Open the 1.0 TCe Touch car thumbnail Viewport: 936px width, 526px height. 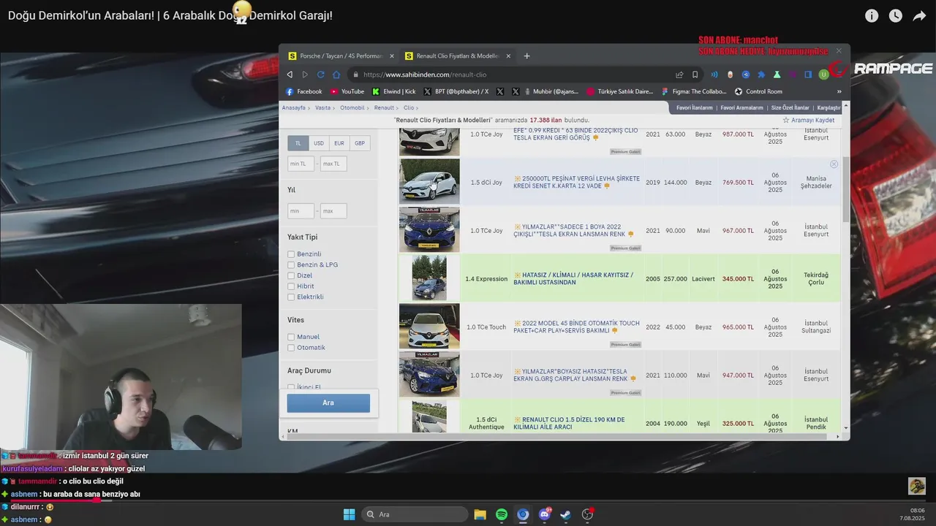(x=429, y=326)
